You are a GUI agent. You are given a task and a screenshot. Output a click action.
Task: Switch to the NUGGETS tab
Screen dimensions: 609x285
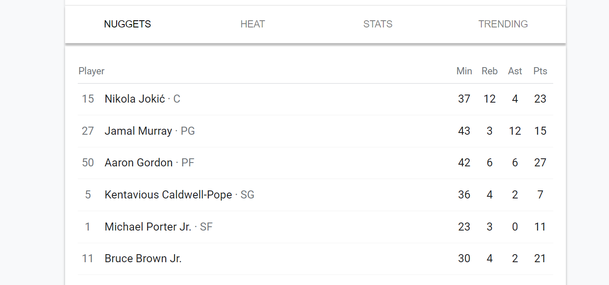127,24
